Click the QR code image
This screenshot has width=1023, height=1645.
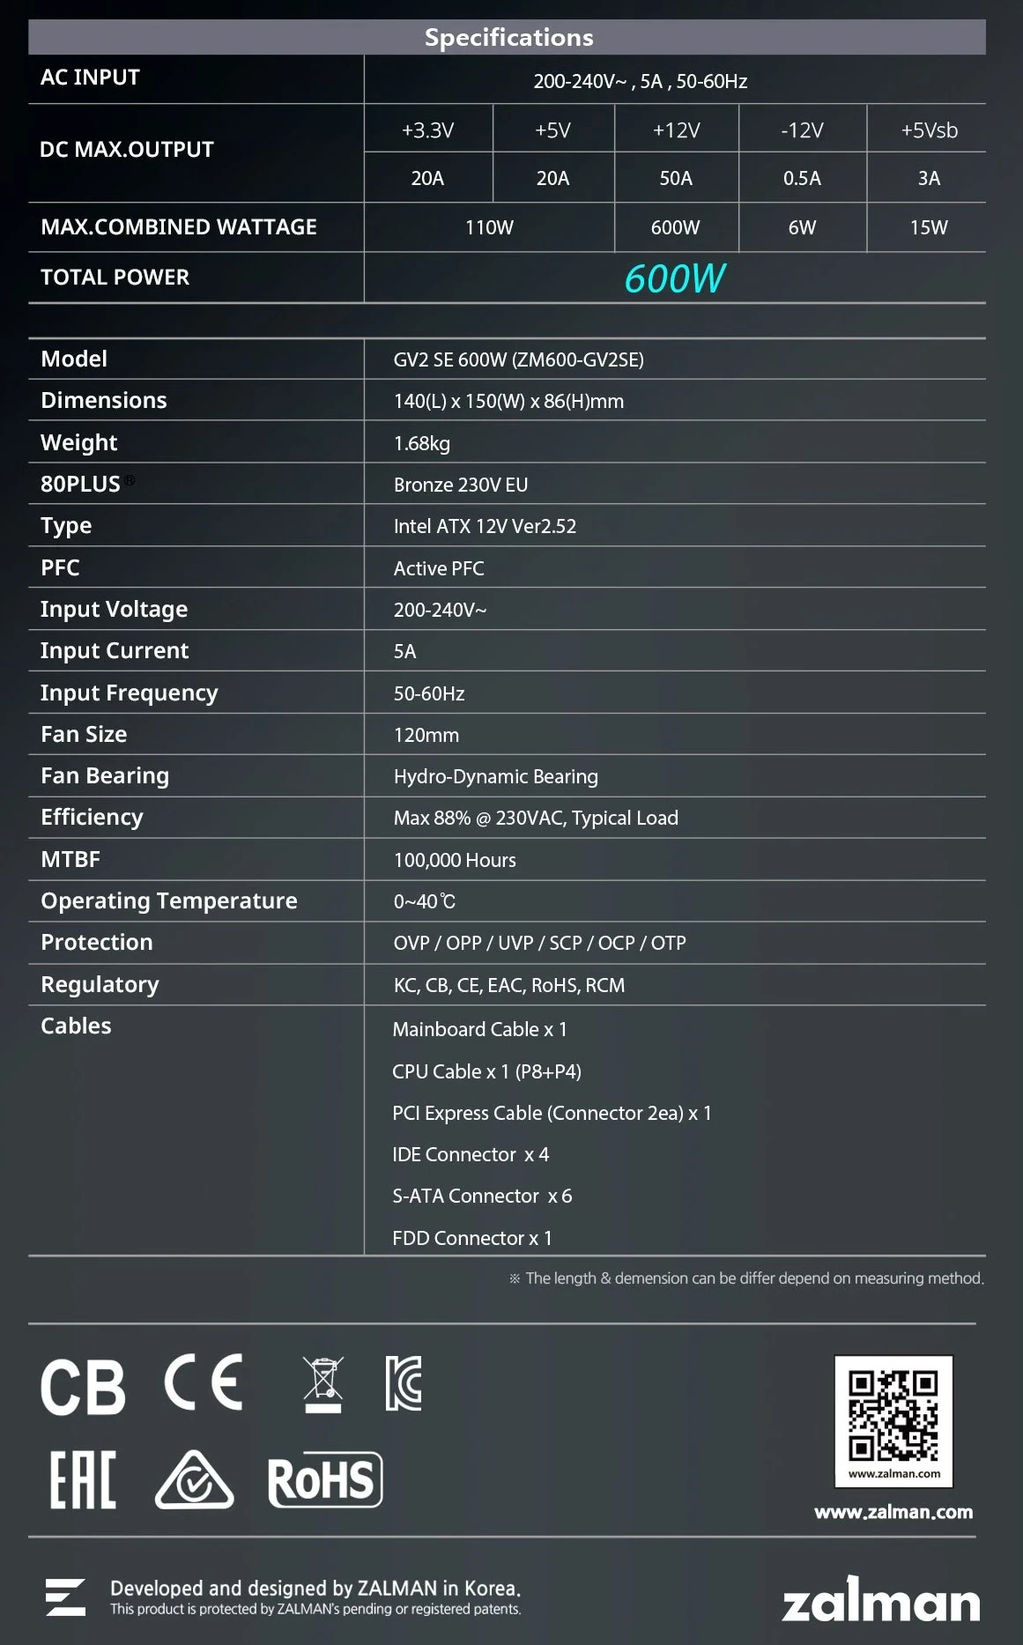tap(893, 1420)
